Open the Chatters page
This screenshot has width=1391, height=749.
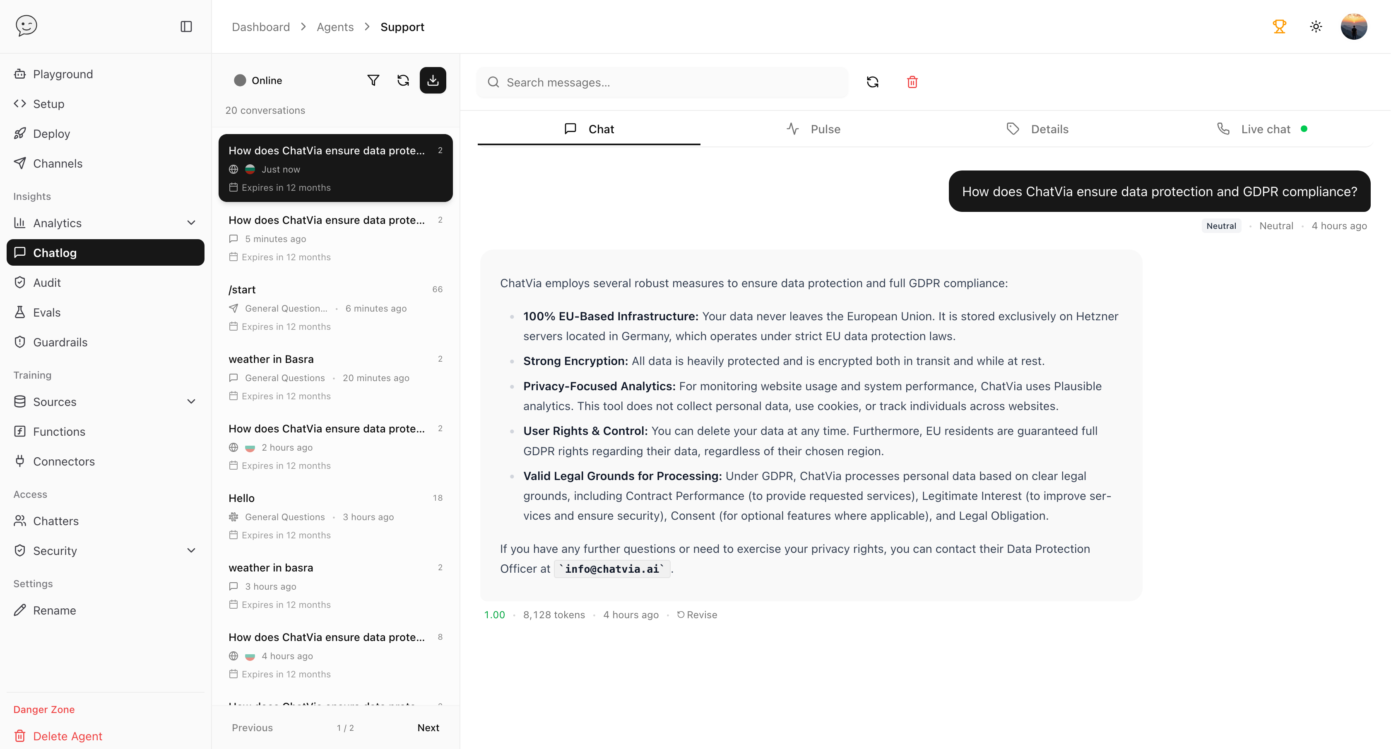pyautogui.click(x=105, y=521)
